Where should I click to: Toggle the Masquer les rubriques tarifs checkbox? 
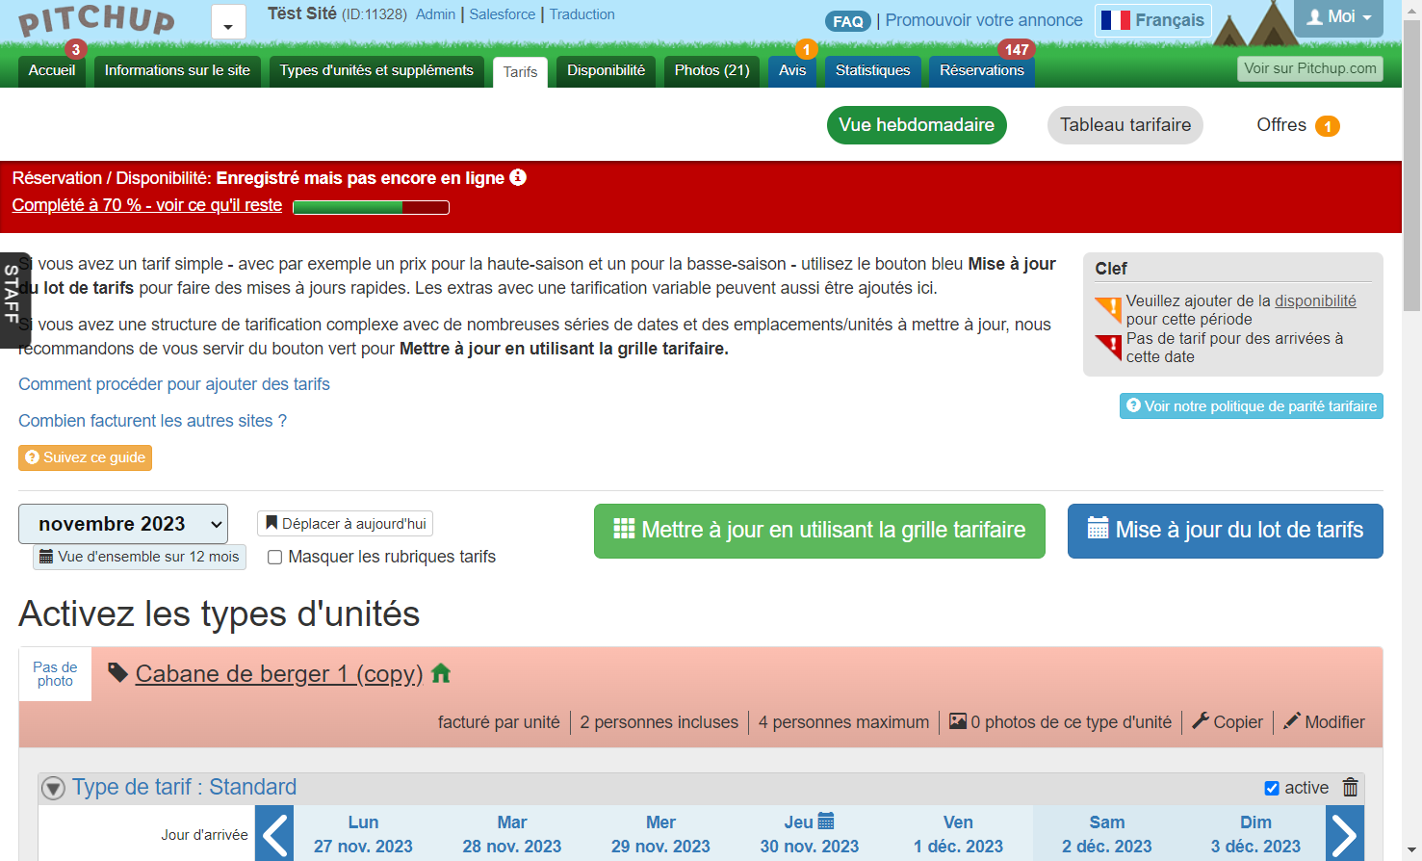click(274, 557)
